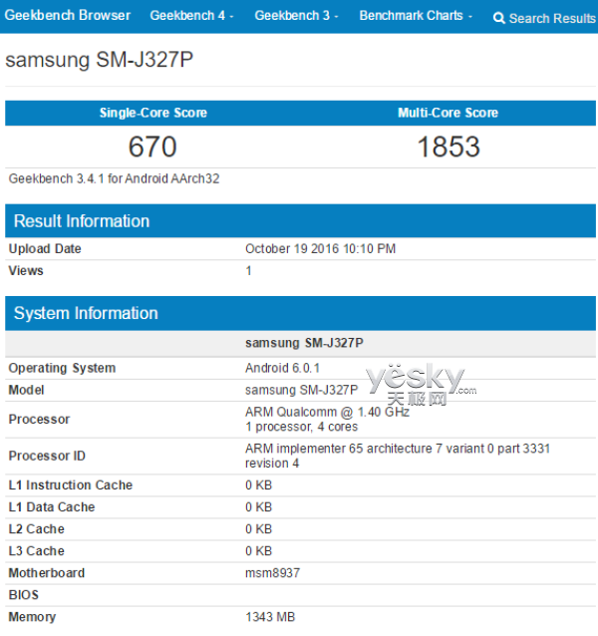Expand the Benchmark Charts menu

(416, 15)
